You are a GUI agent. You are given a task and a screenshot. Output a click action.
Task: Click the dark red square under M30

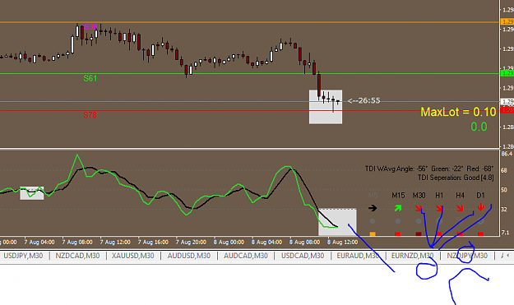[419, 234]
